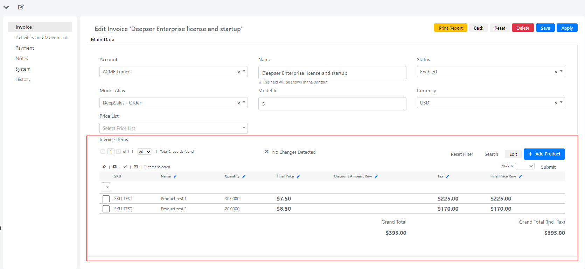The image size is (585, 269).
Task: Tick the checkbox for Product test 2
Action: 106,209
